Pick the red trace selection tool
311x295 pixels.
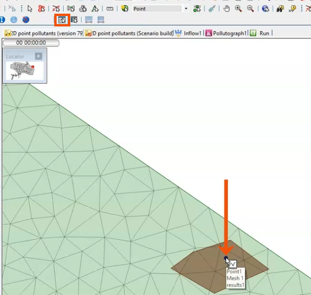56,8
